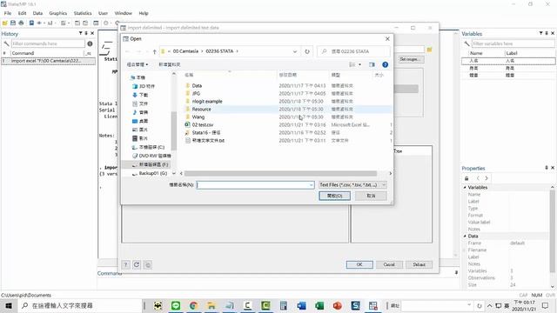
Task: Open Window menu
Action: pos(123,13)
